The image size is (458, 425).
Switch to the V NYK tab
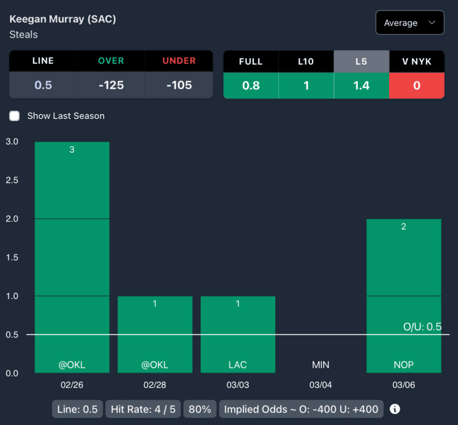(416, 61)
